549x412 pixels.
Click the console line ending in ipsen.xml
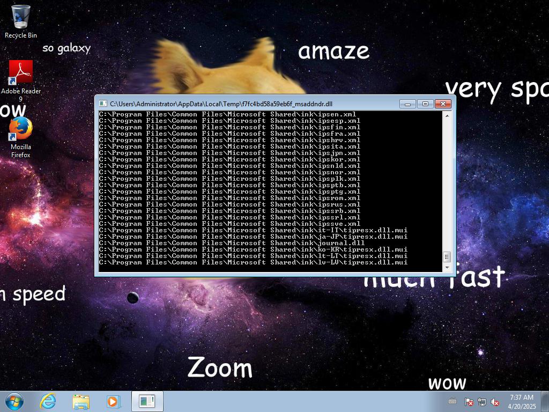coord(227,114)
